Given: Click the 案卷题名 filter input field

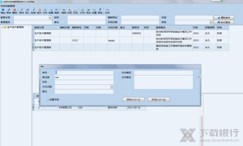Looking at the screenshot, I should (x=33, y=22).
